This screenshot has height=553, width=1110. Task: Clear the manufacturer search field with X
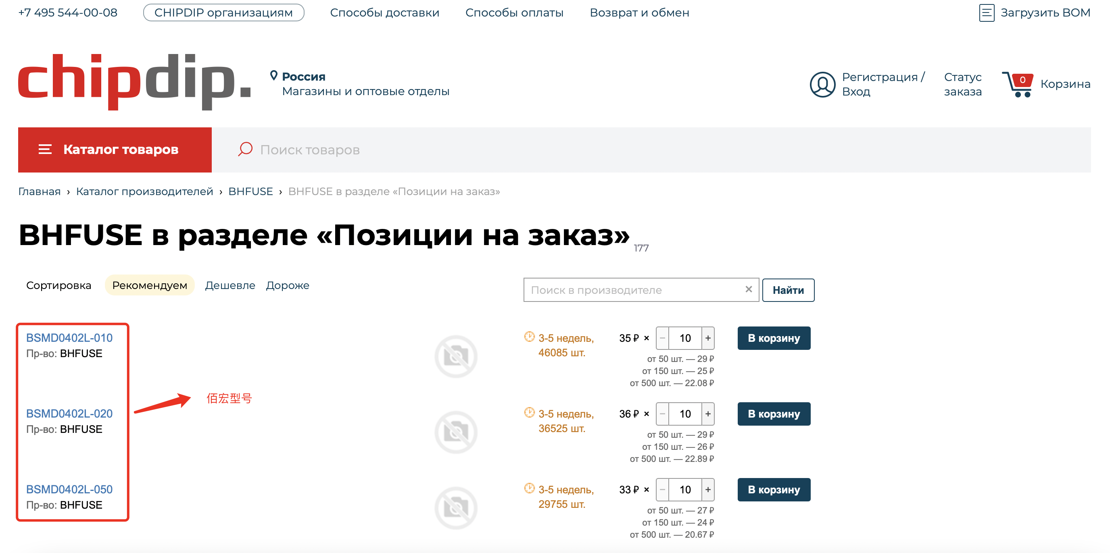click(749, 289)
